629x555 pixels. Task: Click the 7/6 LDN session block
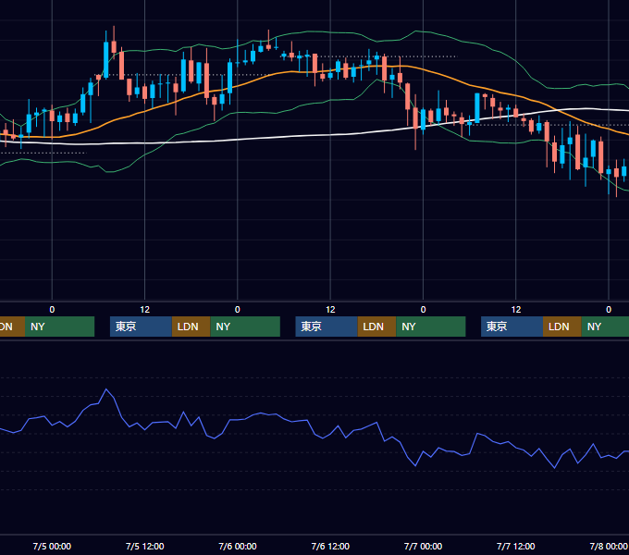click(376, 327)
